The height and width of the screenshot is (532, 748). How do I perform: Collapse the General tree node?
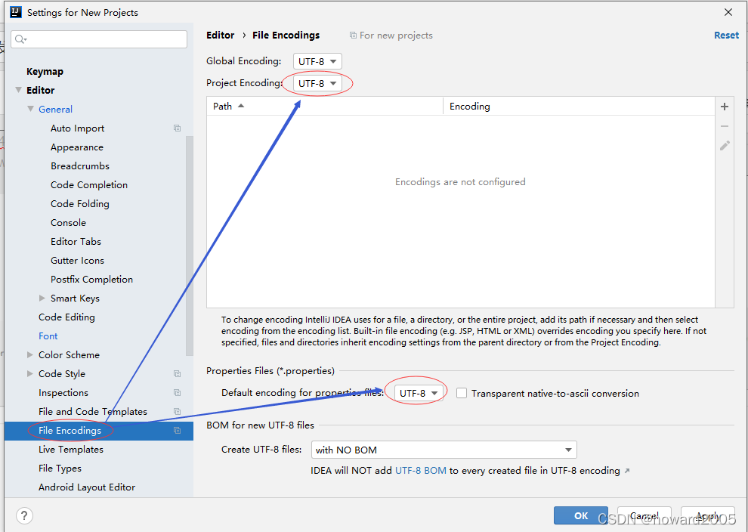[x=30, y=109]
